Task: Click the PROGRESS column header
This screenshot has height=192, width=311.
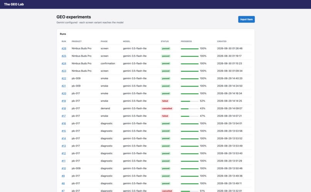Action: pos(186,41)
